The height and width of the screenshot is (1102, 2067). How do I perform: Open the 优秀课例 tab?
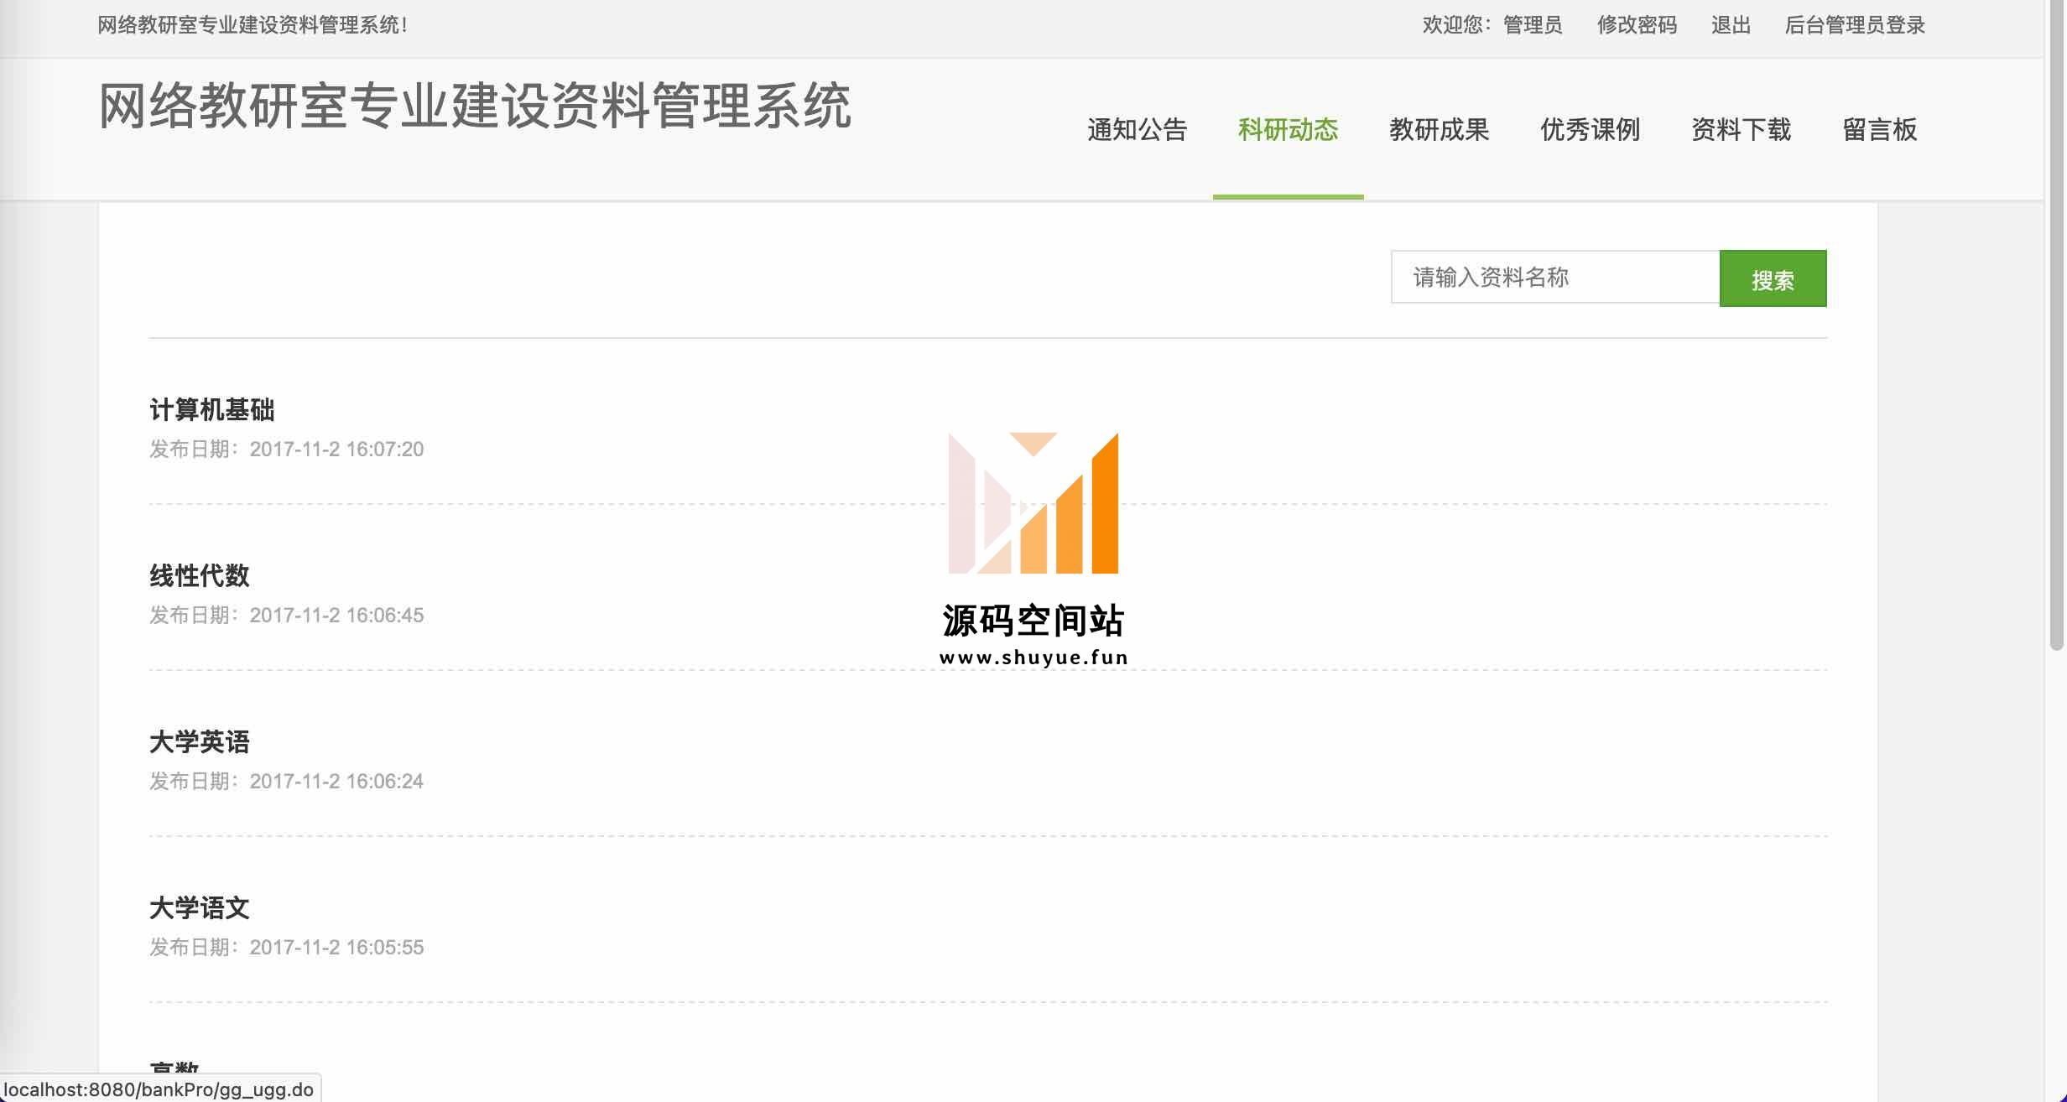click(x=1590, y=130)
